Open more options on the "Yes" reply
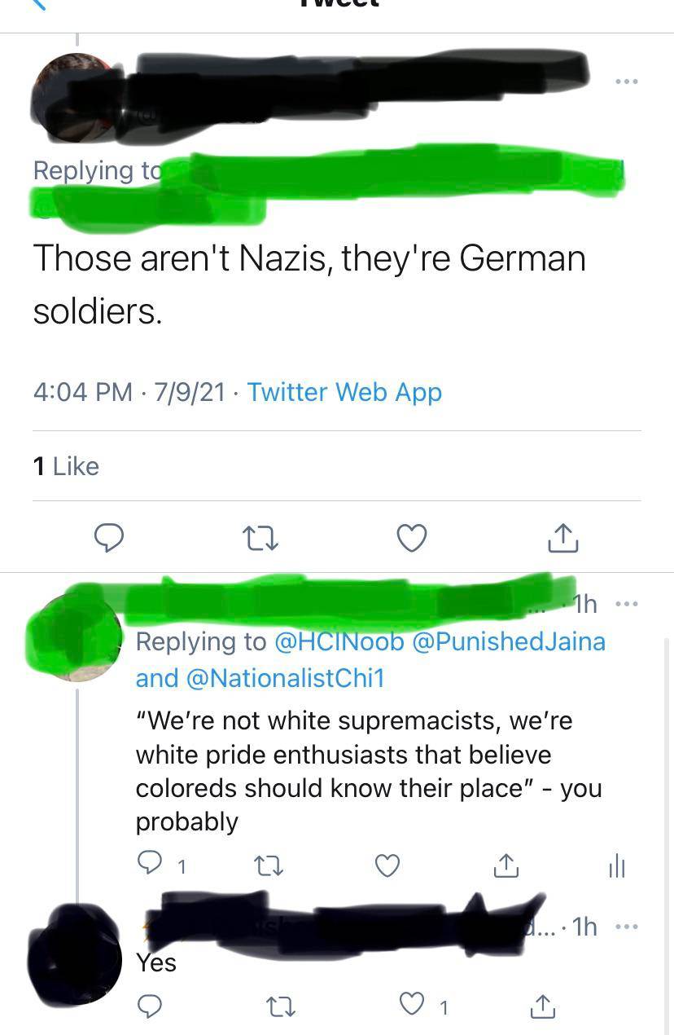This screenshot has width=674, height=1035. click(627, 927)
